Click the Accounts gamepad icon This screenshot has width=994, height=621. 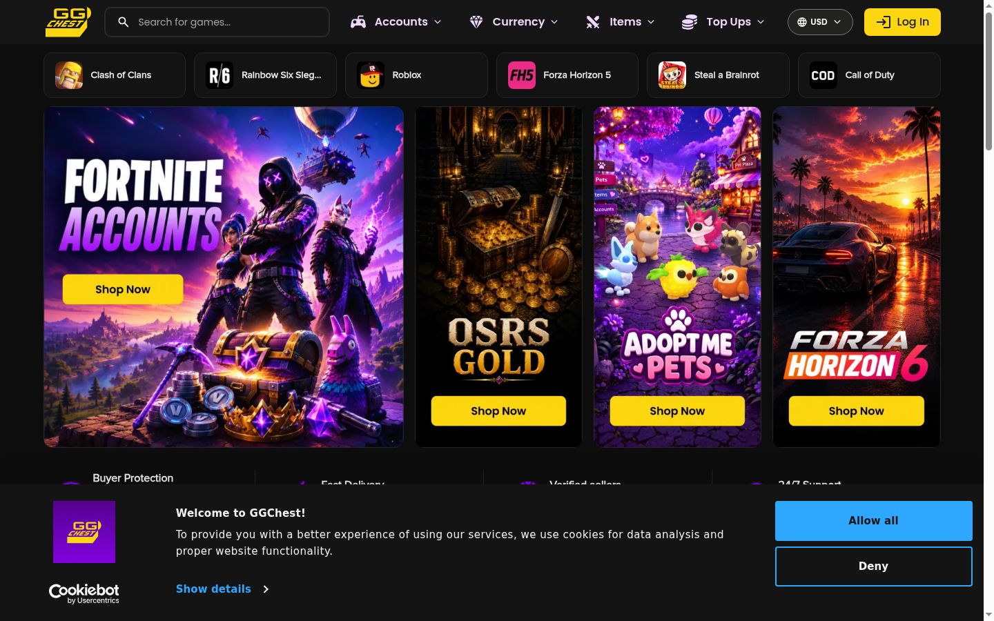pos(358,22)
